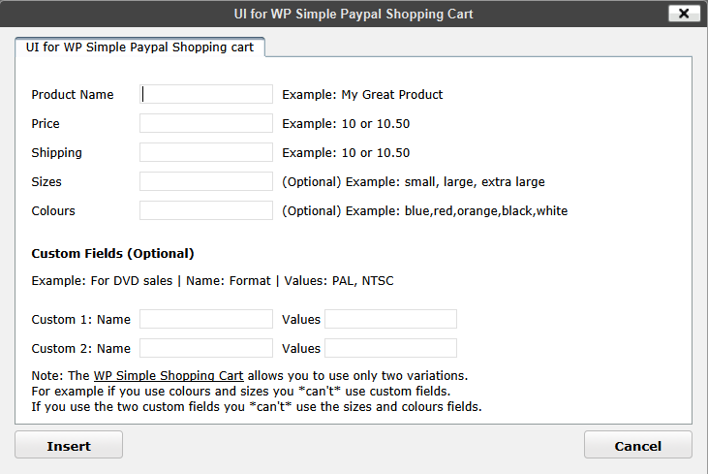Close the dialog with the X button
Screen dimensions: 708x474
click(x=684, y=14)
